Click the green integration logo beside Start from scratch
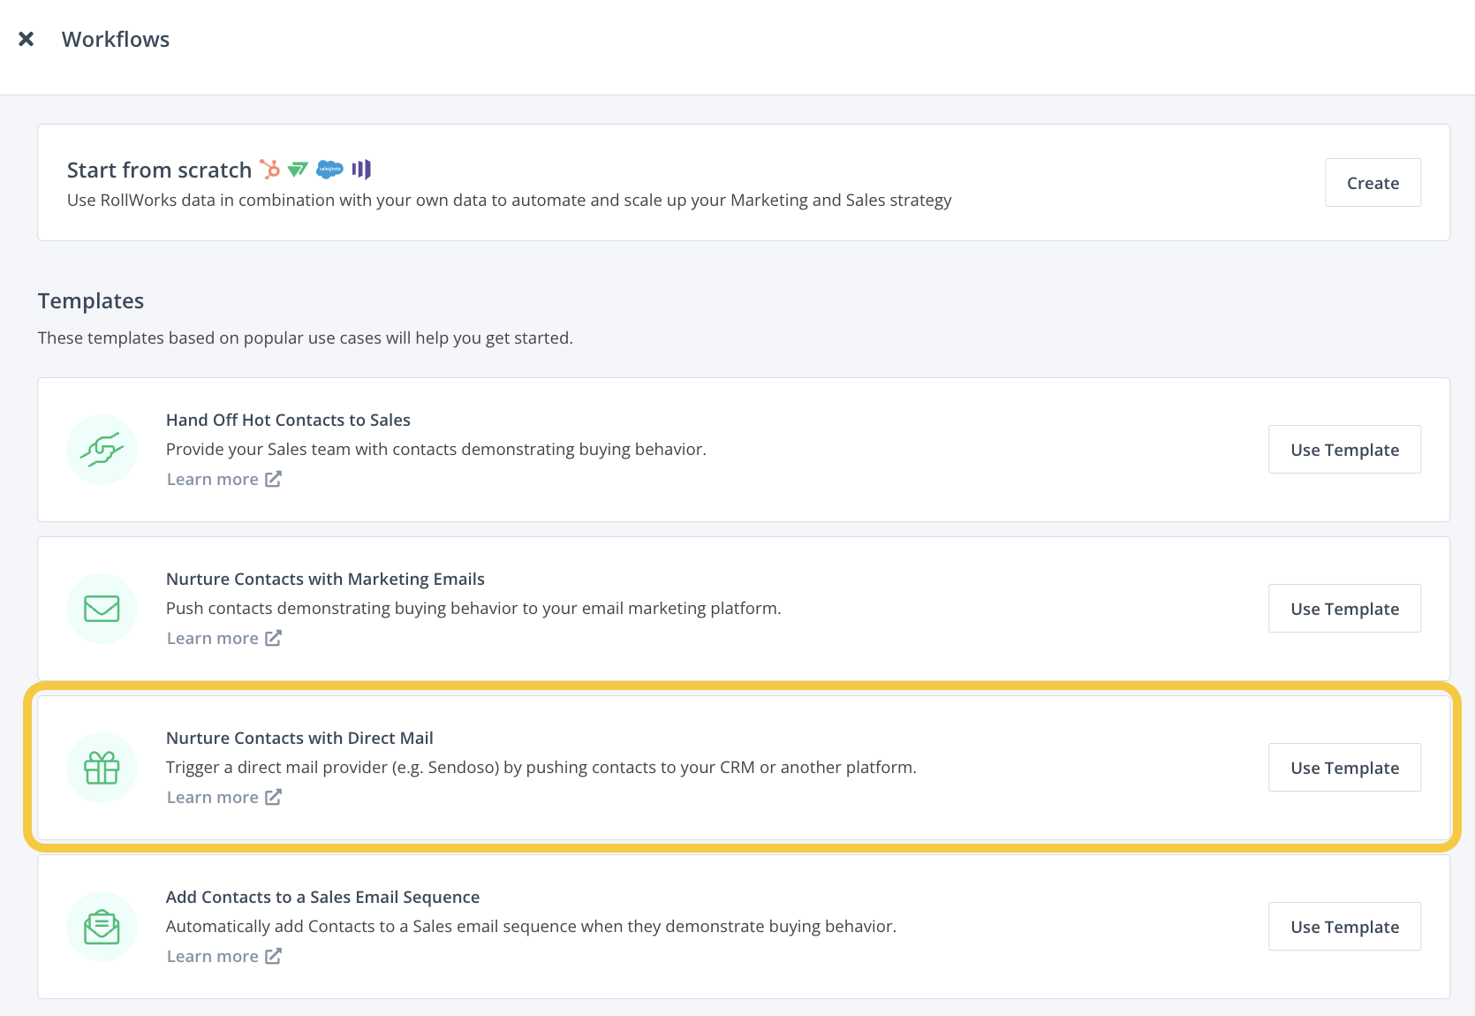Viewport: 1475px width, 1016px height. click(x=299, y=169)
